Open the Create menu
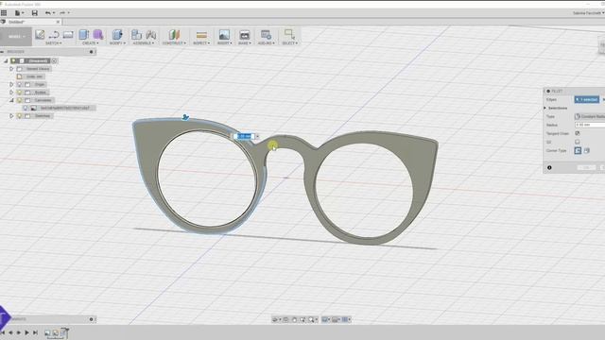The image size is (605, 340). (x=91, y=43)
